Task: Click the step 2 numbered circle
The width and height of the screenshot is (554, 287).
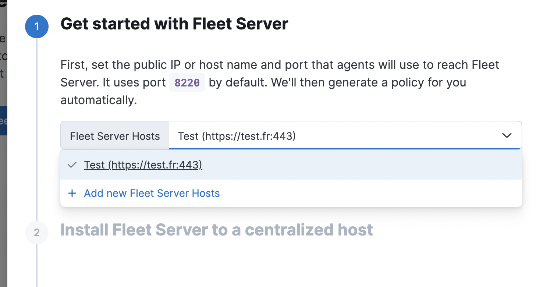Action: (36, 233)
